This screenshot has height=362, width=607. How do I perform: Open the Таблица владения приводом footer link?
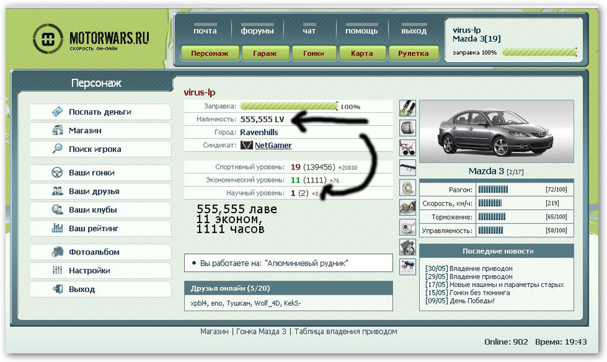pos(345,331)
